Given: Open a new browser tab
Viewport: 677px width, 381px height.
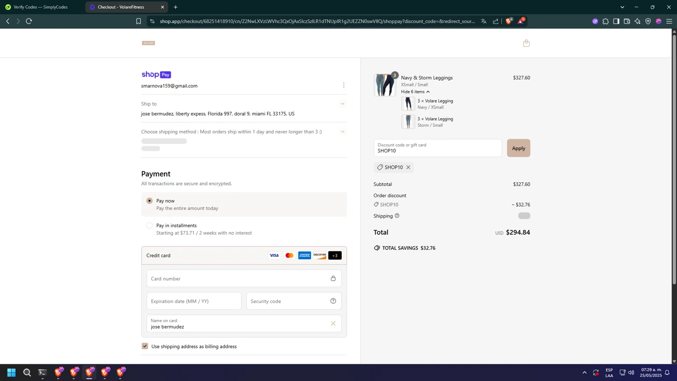Looking at the screenshot, I should pos(176,7).
